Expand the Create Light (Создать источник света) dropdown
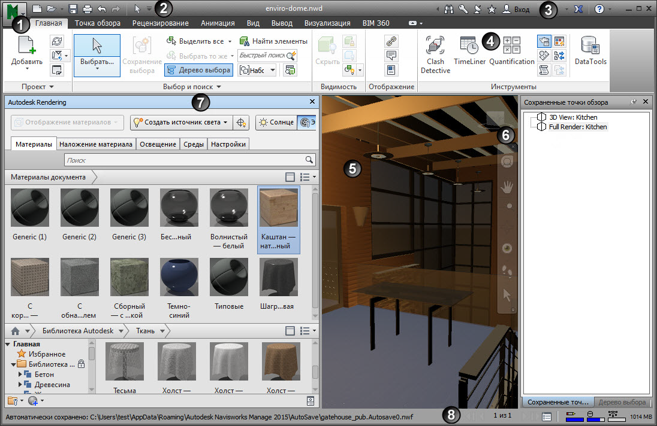The width and height of the screenshot is (657, 426). coord(225,123)
